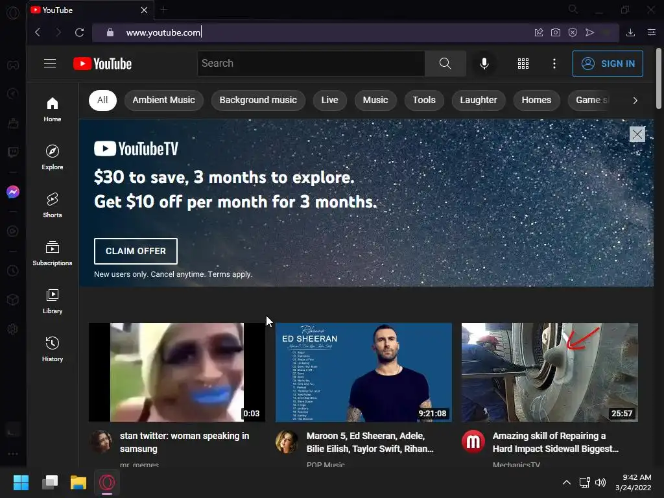
Task: Open the Player icon in browser sidebar
Action: 13,231
